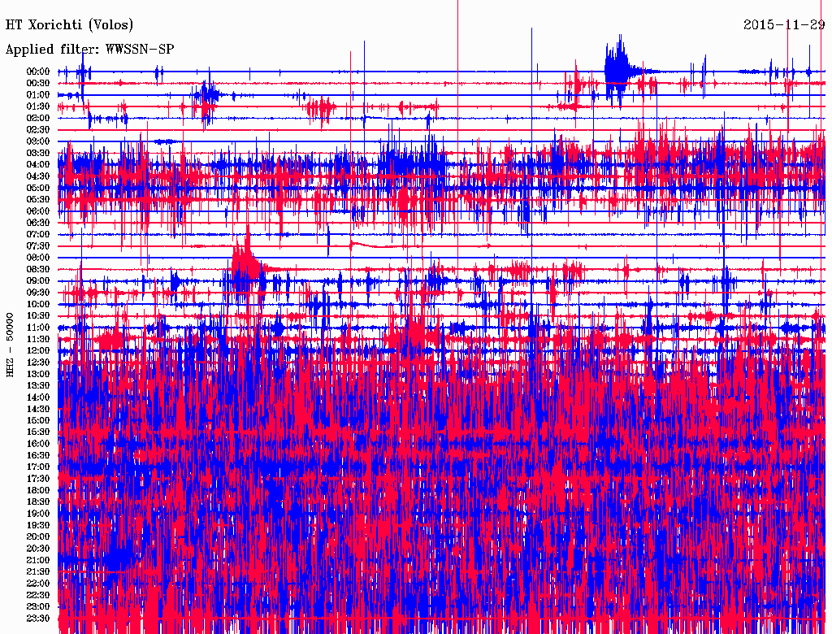The image size is (832, 634).
Task: Click the 22:30 time label
Action: tap(38, 595)
